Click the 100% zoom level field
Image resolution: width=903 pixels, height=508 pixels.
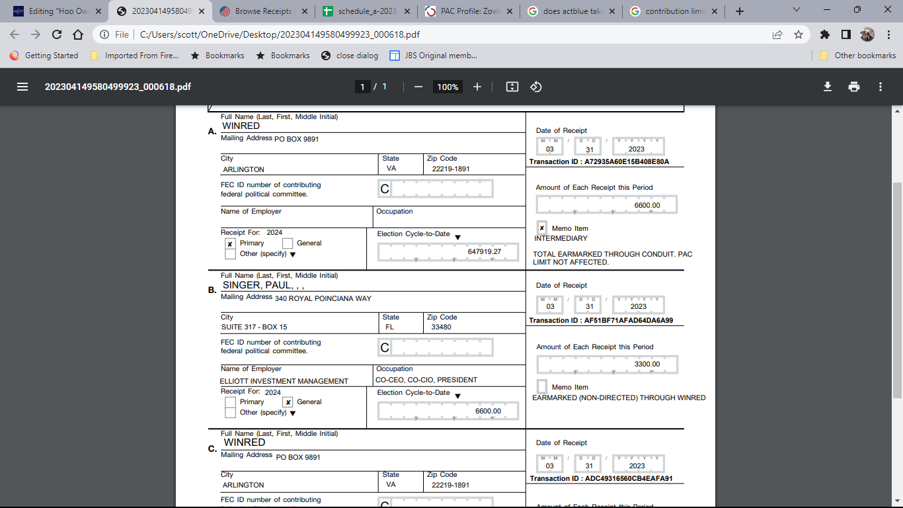448,87
